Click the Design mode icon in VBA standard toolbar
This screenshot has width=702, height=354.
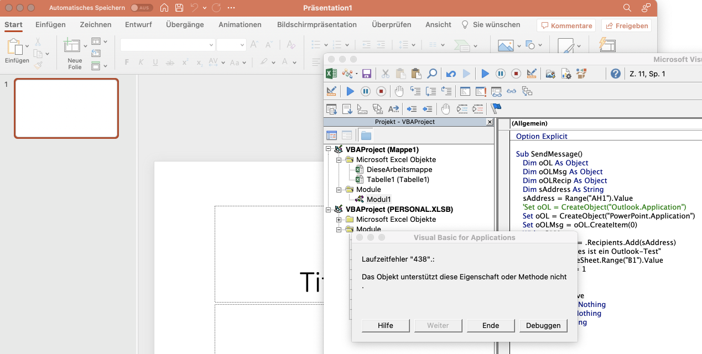tap(532, 74)
